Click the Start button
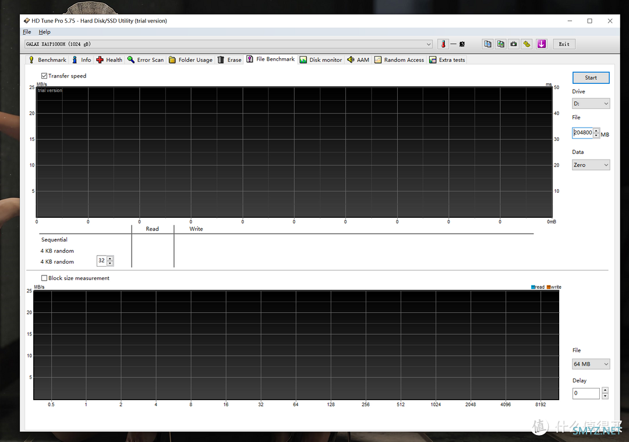 tap(591, 78)
